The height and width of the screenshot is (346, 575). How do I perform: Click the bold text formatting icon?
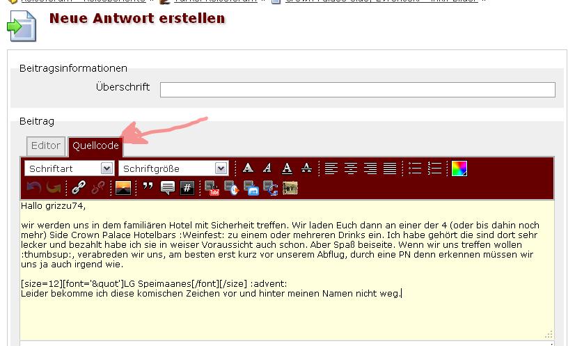248,168
